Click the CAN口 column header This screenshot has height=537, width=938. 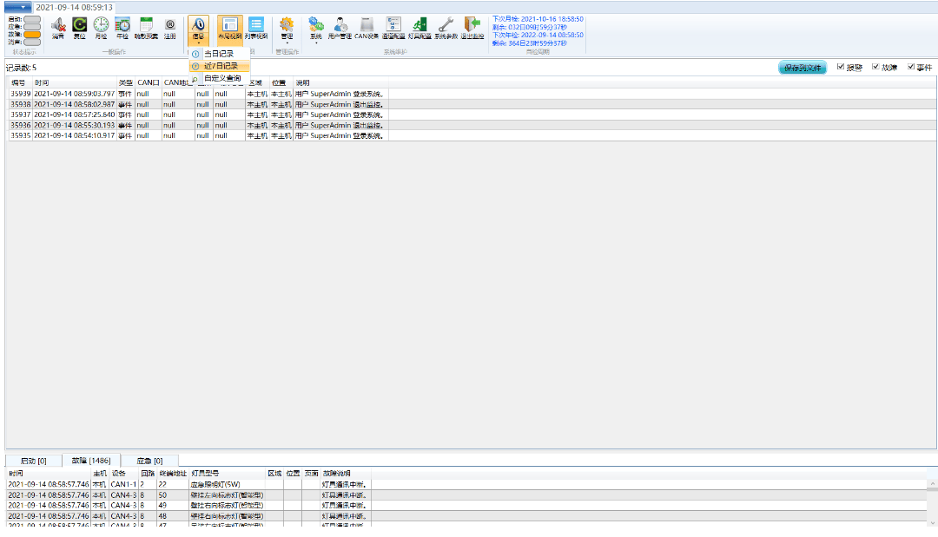[x=149, y=82]
